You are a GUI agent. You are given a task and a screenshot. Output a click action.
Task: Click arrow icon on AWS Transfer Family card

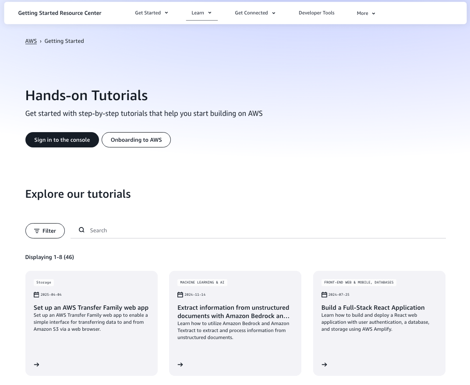click(36, 364)
